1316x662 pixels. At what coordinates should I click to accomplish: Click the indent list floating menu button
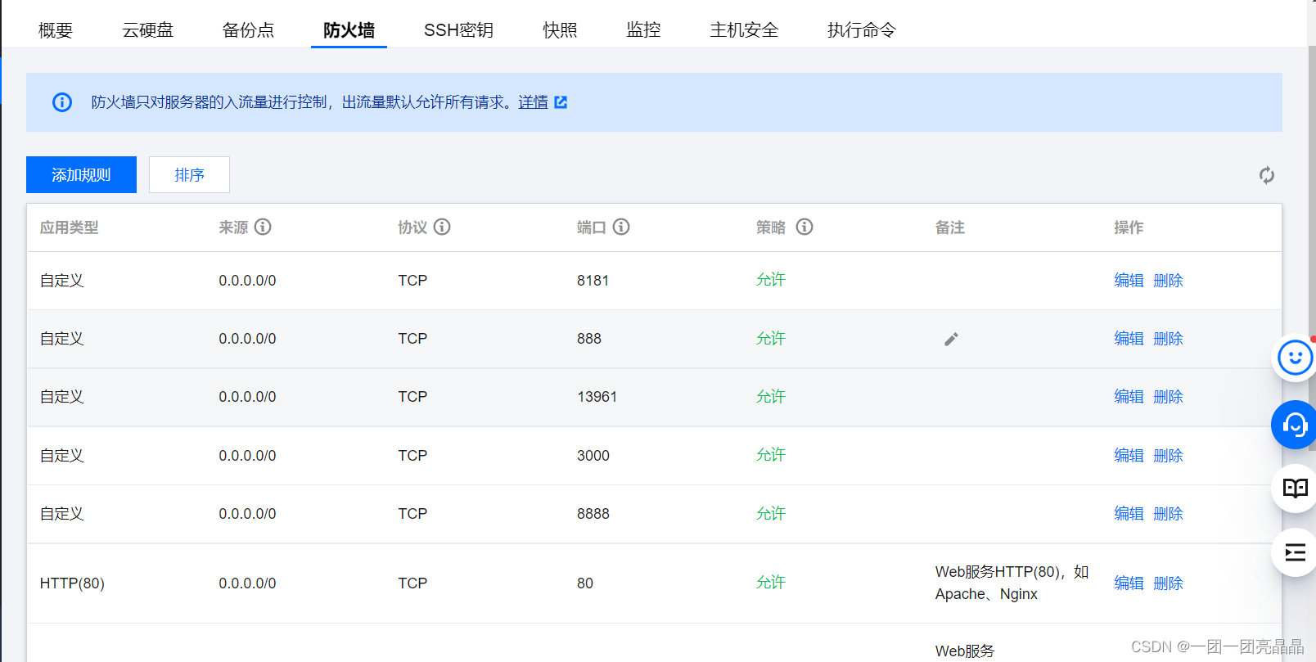[x=1295, y=553]
